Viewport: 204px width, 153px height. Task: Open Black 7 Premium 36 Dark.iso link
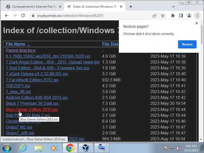click(x=32, y=104)
